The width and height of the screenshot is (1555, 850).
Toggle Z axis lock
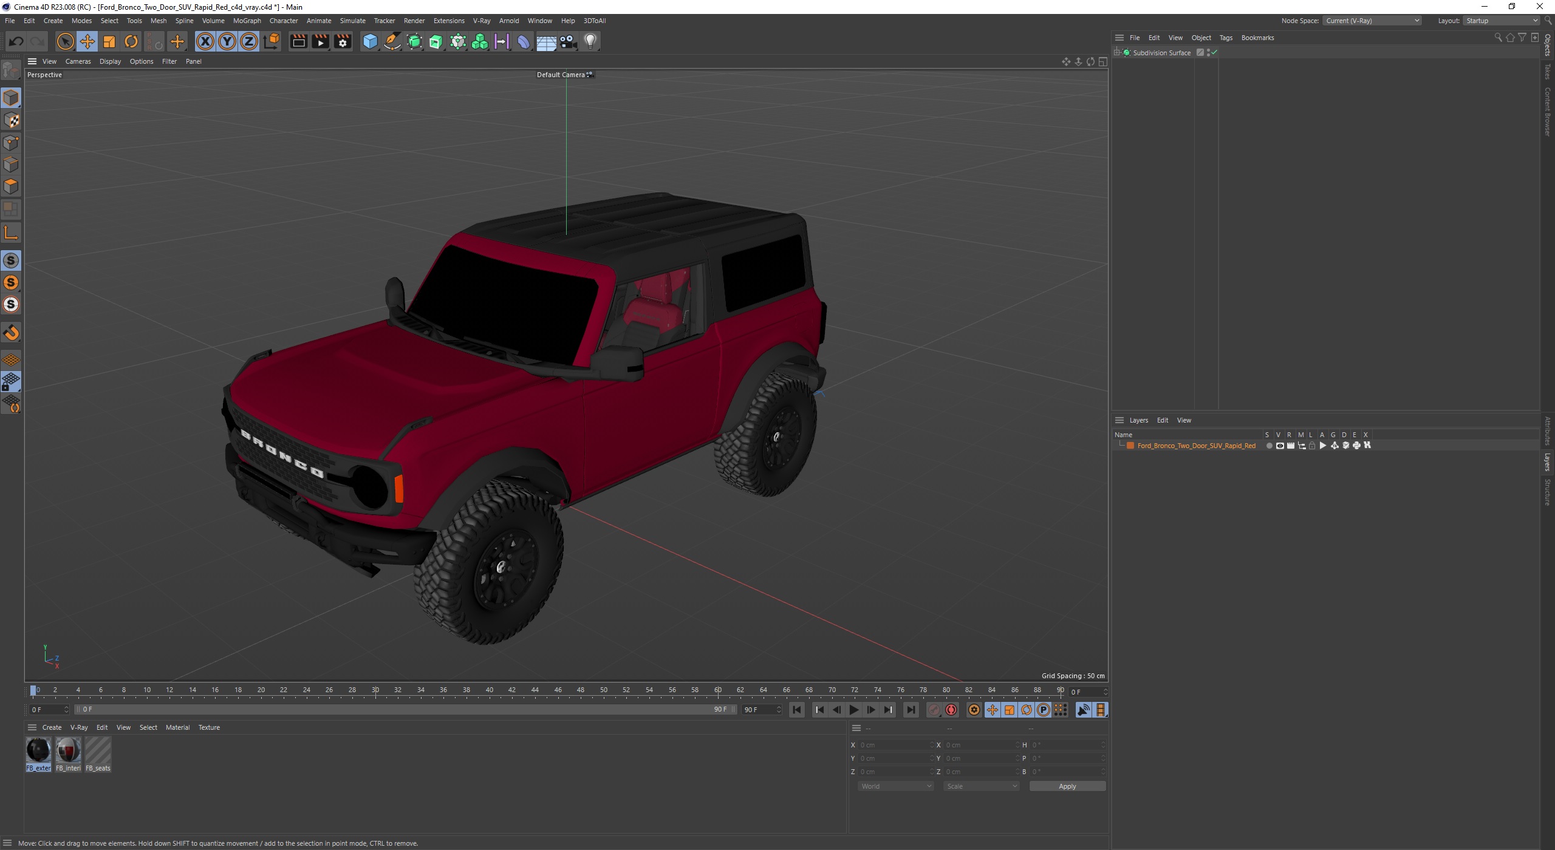pyautogui.click(x=249, y=41)
